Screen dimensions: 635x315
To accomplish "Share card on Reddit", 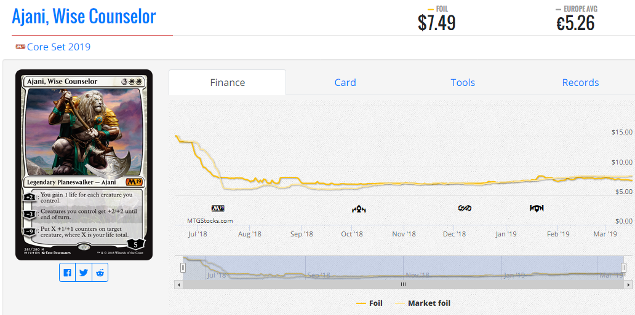I will [x=100, y=272].
